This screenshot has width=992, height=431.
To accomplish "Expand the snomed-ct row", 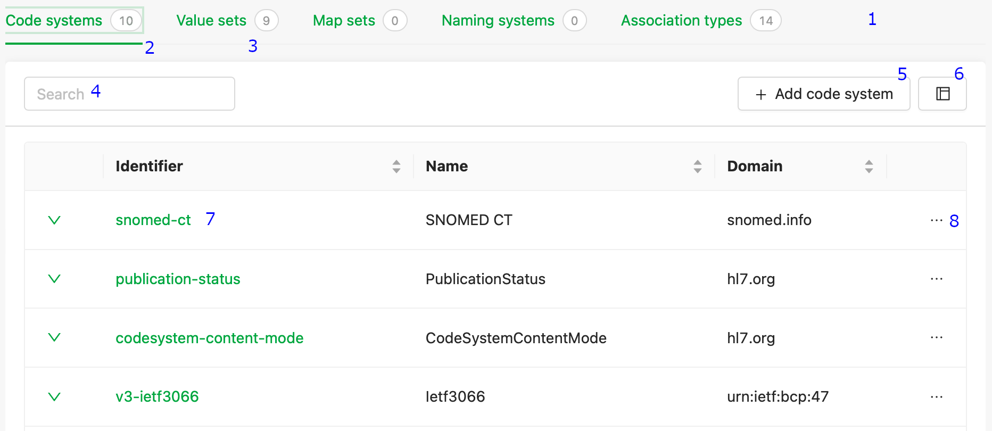I will click(54, 220).
